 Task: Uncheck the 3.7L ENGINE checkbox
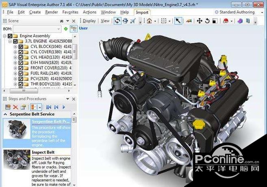pos(15,41)
